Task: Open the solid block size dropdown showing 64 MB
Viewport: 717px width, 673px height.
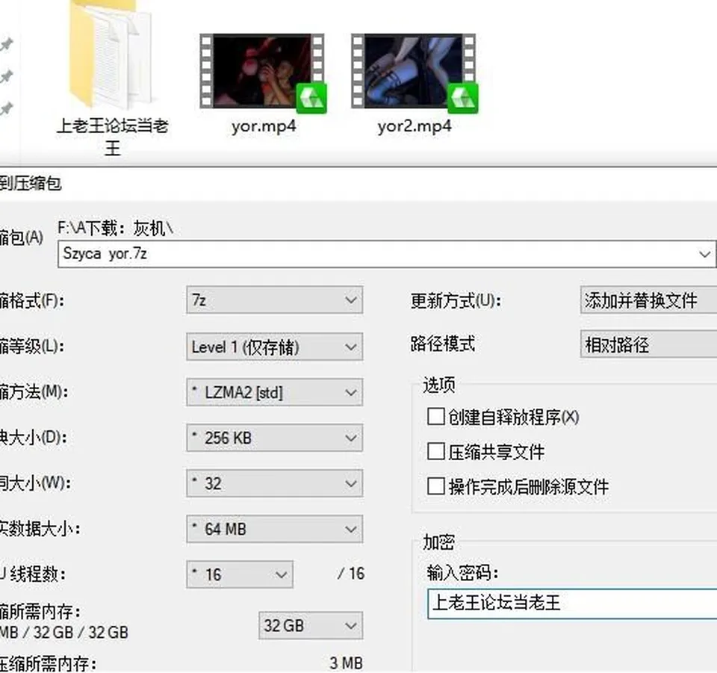Action: pos(274,529)
